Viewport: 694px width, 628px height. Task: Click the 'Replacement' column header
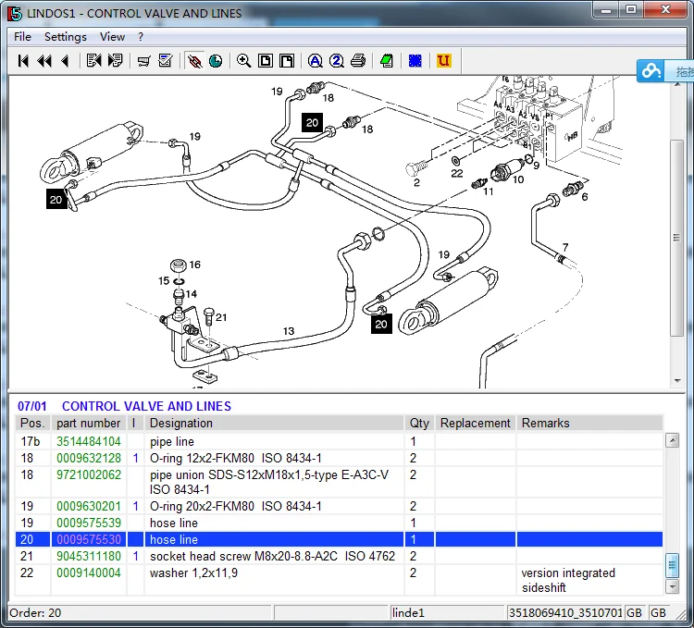click(x=476, y=423)
